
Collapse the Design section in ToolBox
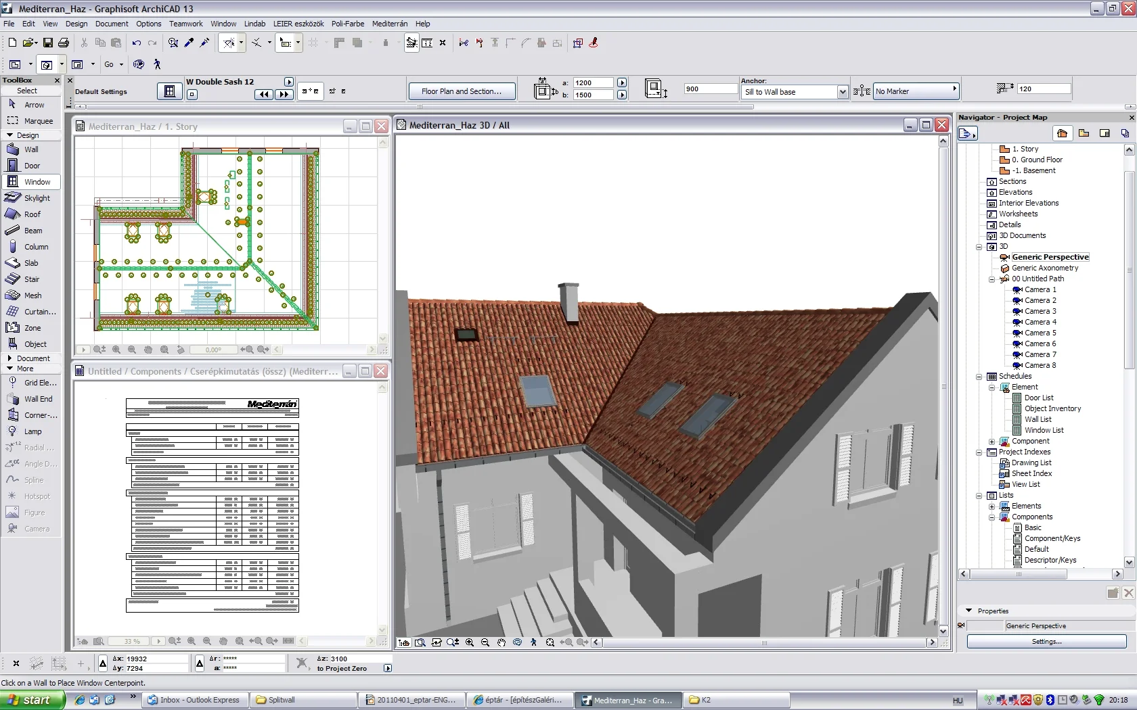tap(10, 135)
